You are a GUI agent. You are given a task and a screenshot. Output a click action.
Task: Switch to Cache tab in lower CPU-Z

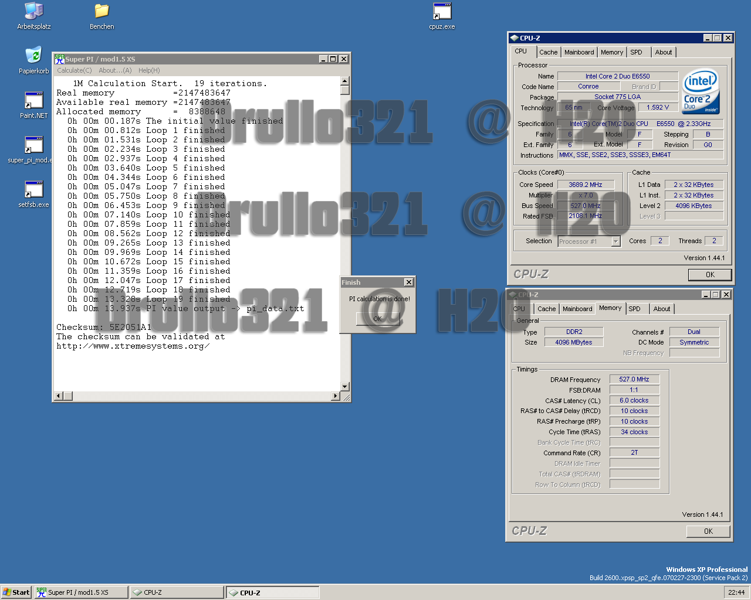546,309
